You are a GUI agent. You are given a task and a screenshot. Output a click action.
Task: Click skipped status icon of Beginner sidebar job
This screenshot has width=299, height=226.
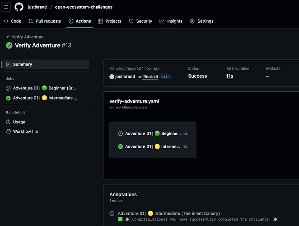pos(8,88)
